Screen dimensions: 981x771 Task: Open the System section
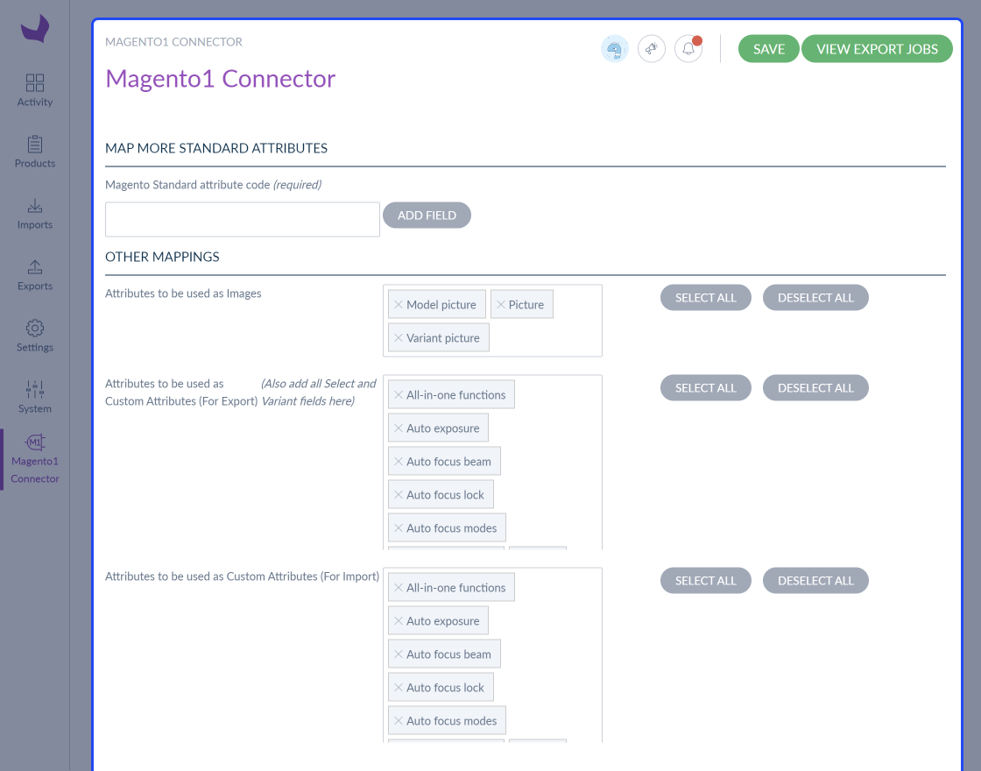(x=35, y=398)
